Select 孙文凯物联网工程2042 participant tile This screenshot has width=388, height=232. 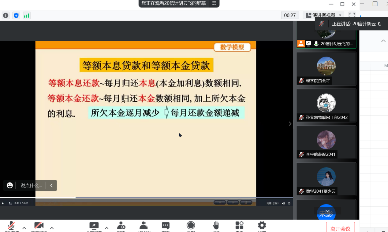(326, 106)
